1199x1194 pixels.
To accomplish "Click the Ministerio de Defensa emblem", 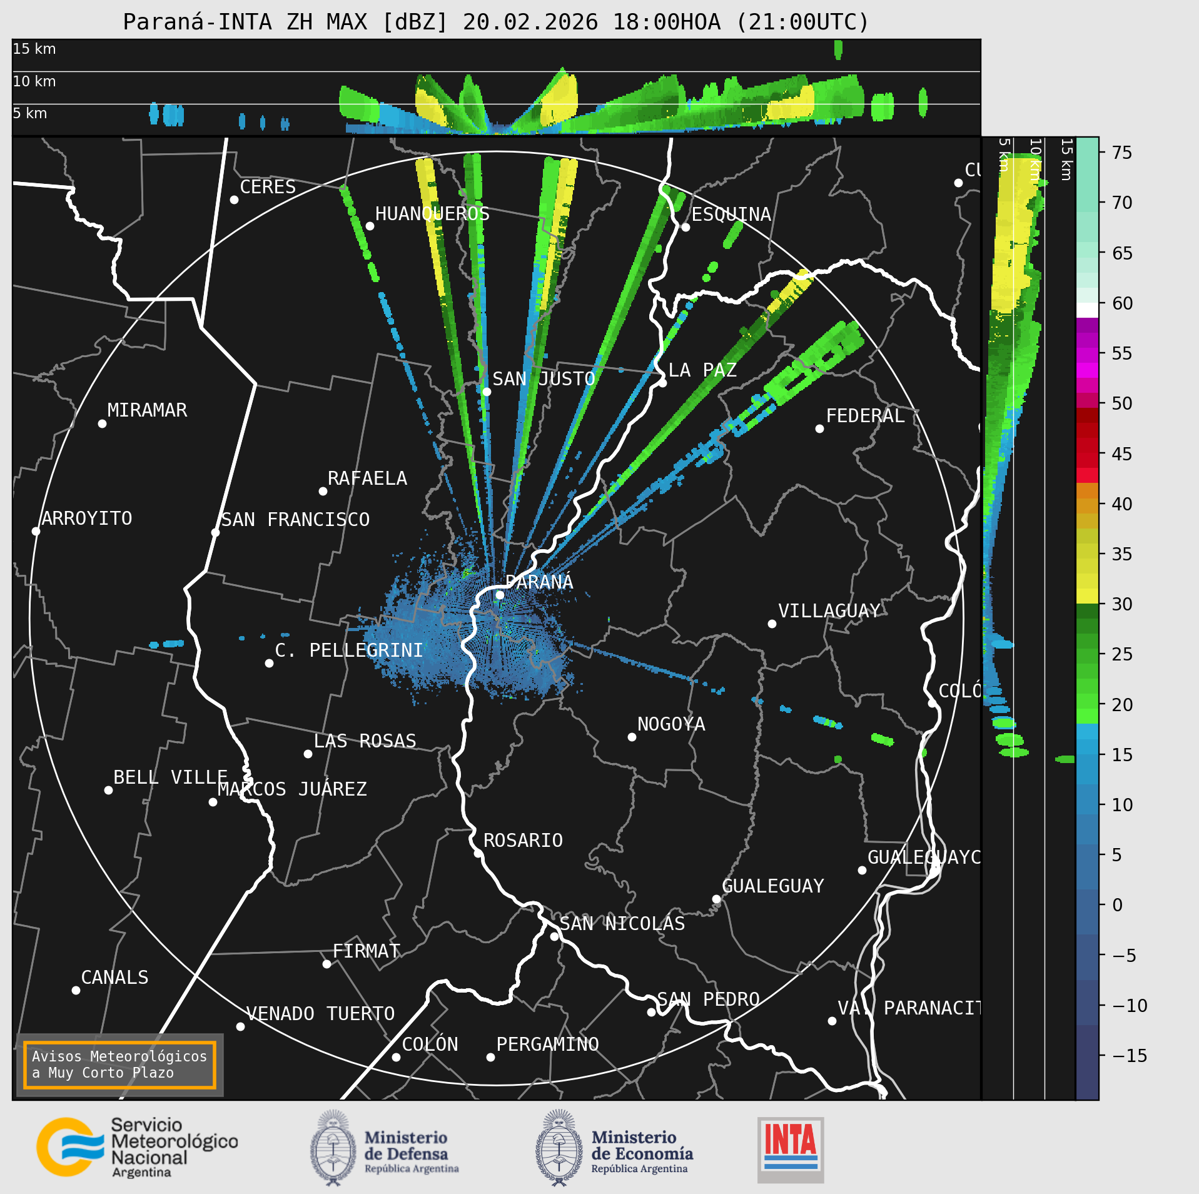I will 333,1148.
